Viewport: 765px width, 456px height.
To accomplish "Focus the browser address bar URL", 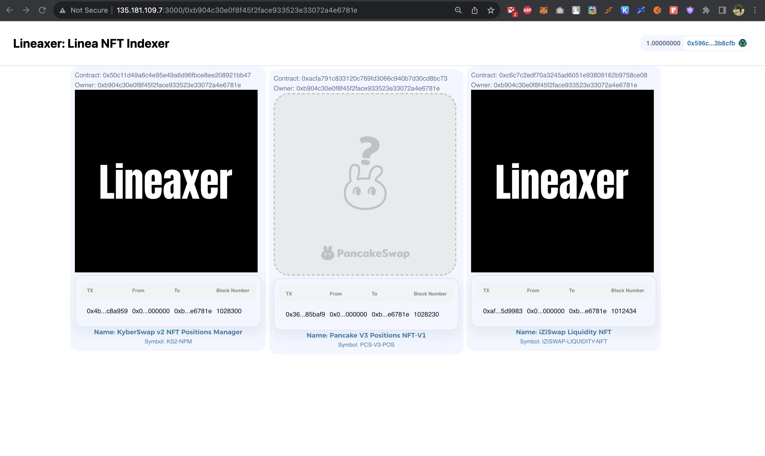I will [x=237, y=10].
